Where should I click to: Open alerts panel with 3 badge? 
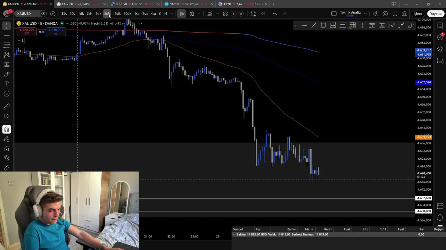pyautogui.click(x=440, y=37)
